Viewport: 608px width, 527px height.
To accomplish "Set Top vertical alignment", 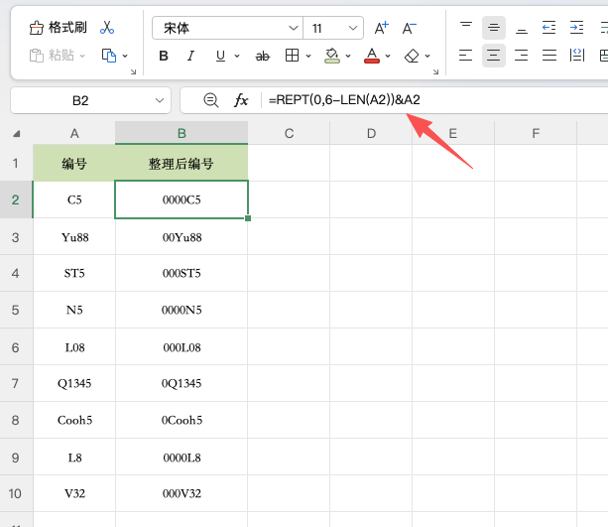I will coord(466,28).
